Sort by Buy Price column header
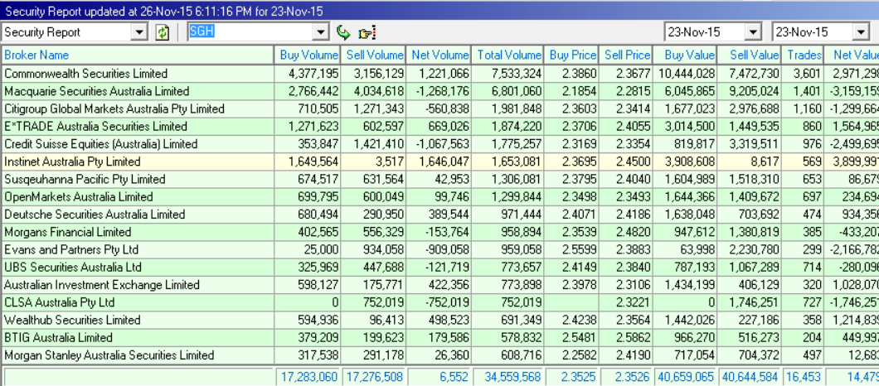 tap(571, 55)
